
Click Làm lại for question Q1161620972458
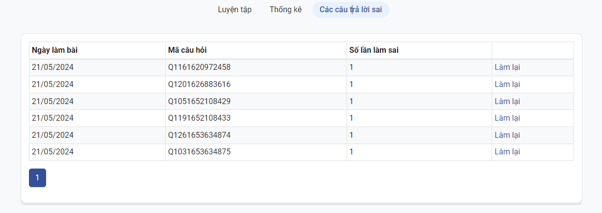click(x=507, y=67)
